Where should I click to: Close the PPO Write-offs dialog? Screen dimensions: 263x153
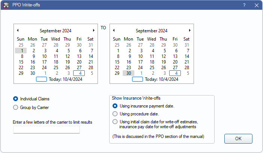coord(257,5)
